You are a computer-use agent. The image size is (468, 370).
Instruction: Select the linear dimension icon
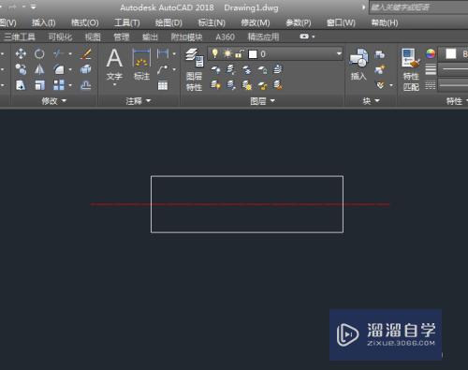pyautogui.click(x=163, y=53)
